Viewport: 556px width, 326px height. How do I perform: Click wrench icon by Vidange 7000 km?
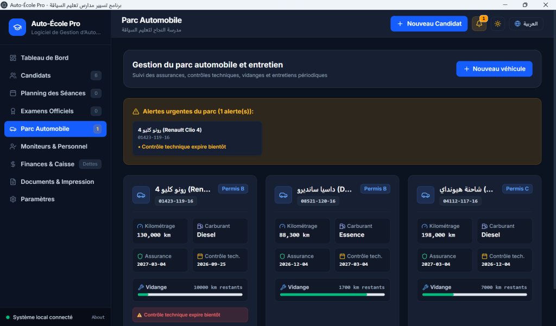(425, 287)
